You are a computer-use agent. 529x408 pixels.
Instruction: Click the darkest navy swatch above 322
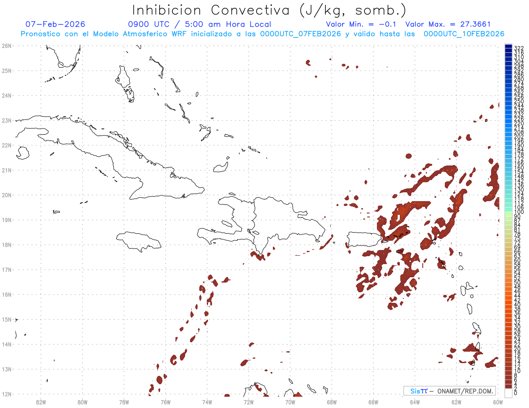[508, 46]
